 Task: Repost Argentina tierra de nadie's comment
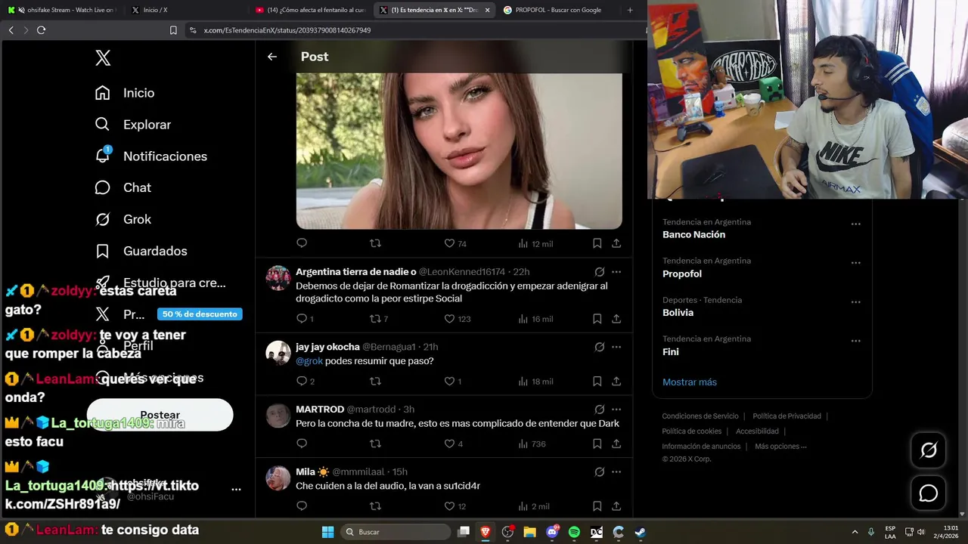click(379, 319)
